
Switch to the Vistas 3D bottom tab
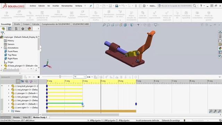(27, 117)
